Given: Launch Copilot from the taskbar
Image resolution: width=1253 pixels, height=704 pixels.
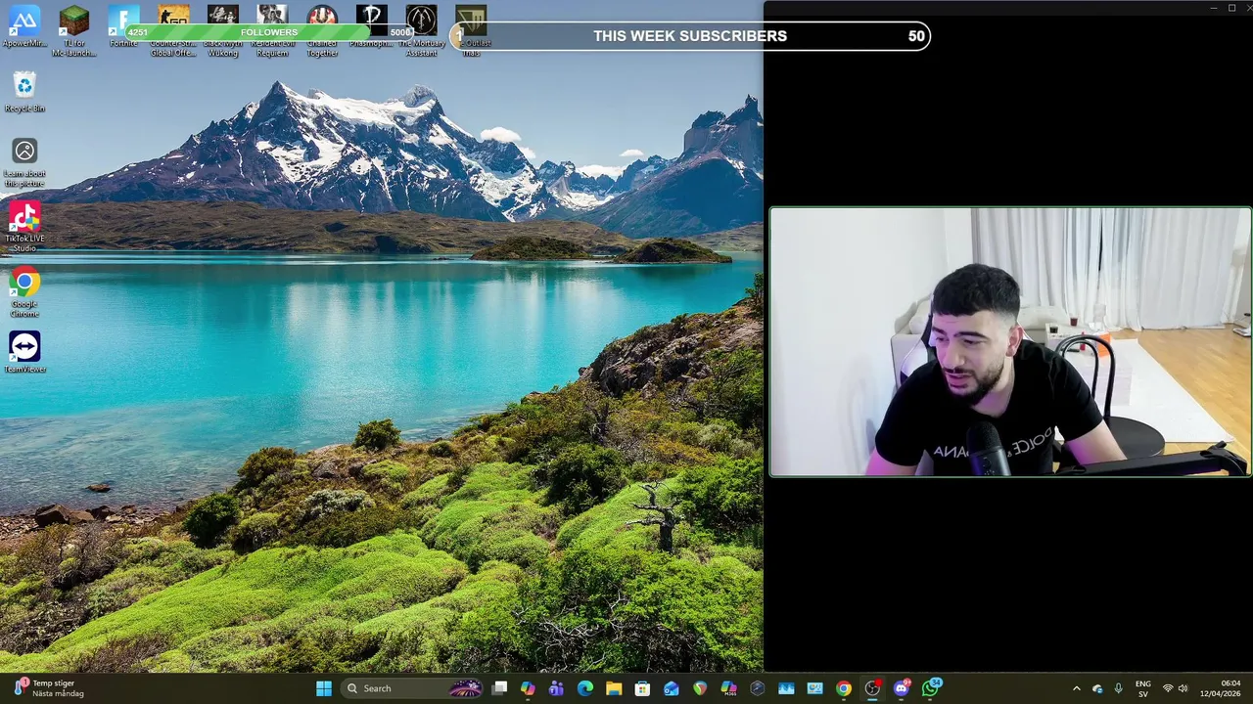Looking at the screenshot, I should [x=528, y=688].
